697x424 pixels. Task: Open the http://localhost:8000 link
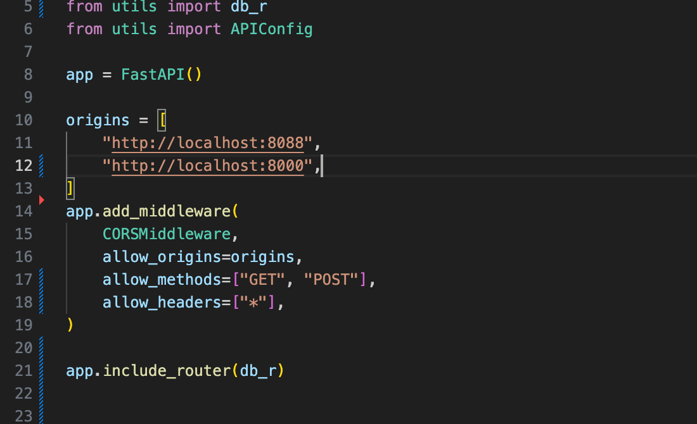tap(208, 166)
